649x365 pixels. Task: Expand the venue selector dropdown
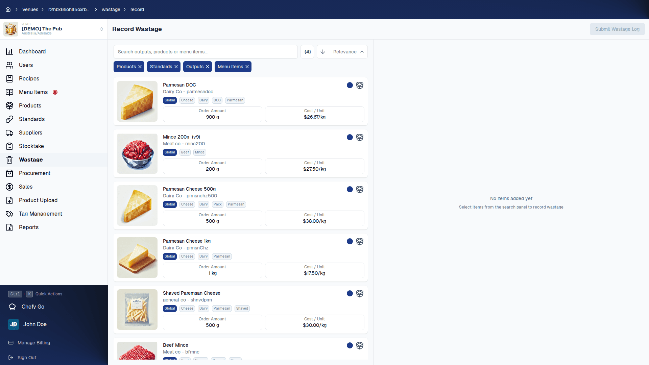(x=101, y=29)
